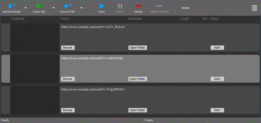Image resolution: width=261 pixels, height=123 pixels.
Task: Sort by the Length column header
Action: click(185, 19)
